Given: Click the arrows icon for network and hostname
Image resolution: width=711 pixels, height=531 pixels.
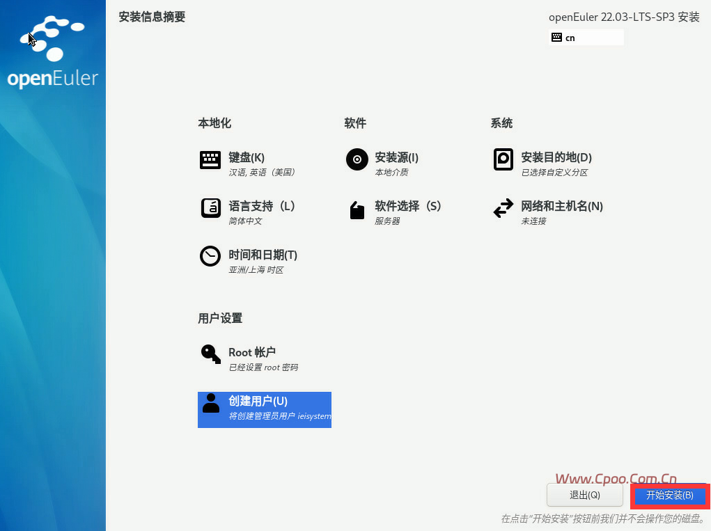Looking at the screenshot, I should (x=503, y=208).
